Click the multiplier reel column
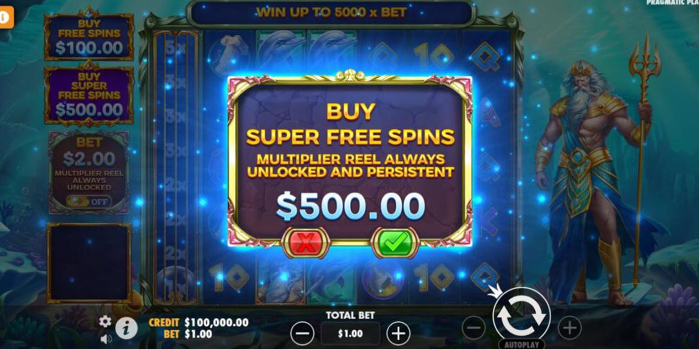 [176, 167]
